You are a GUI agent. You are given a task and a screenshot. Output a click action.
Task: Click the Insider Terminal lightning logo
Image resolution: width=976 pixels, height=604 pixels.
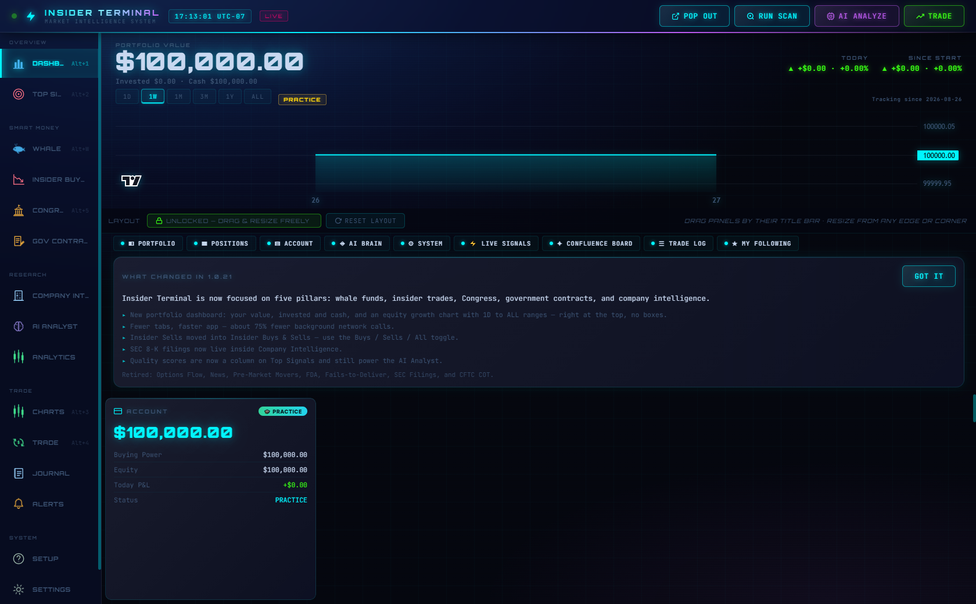(31, 16)
